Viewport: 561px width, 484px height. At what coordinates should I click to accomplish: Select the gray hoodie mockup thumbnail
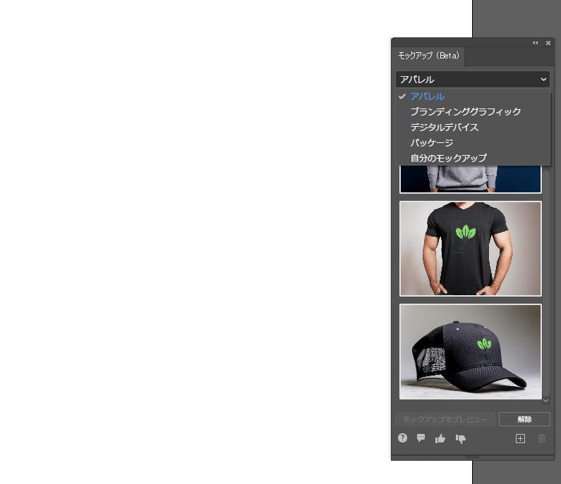coord(471,179)
